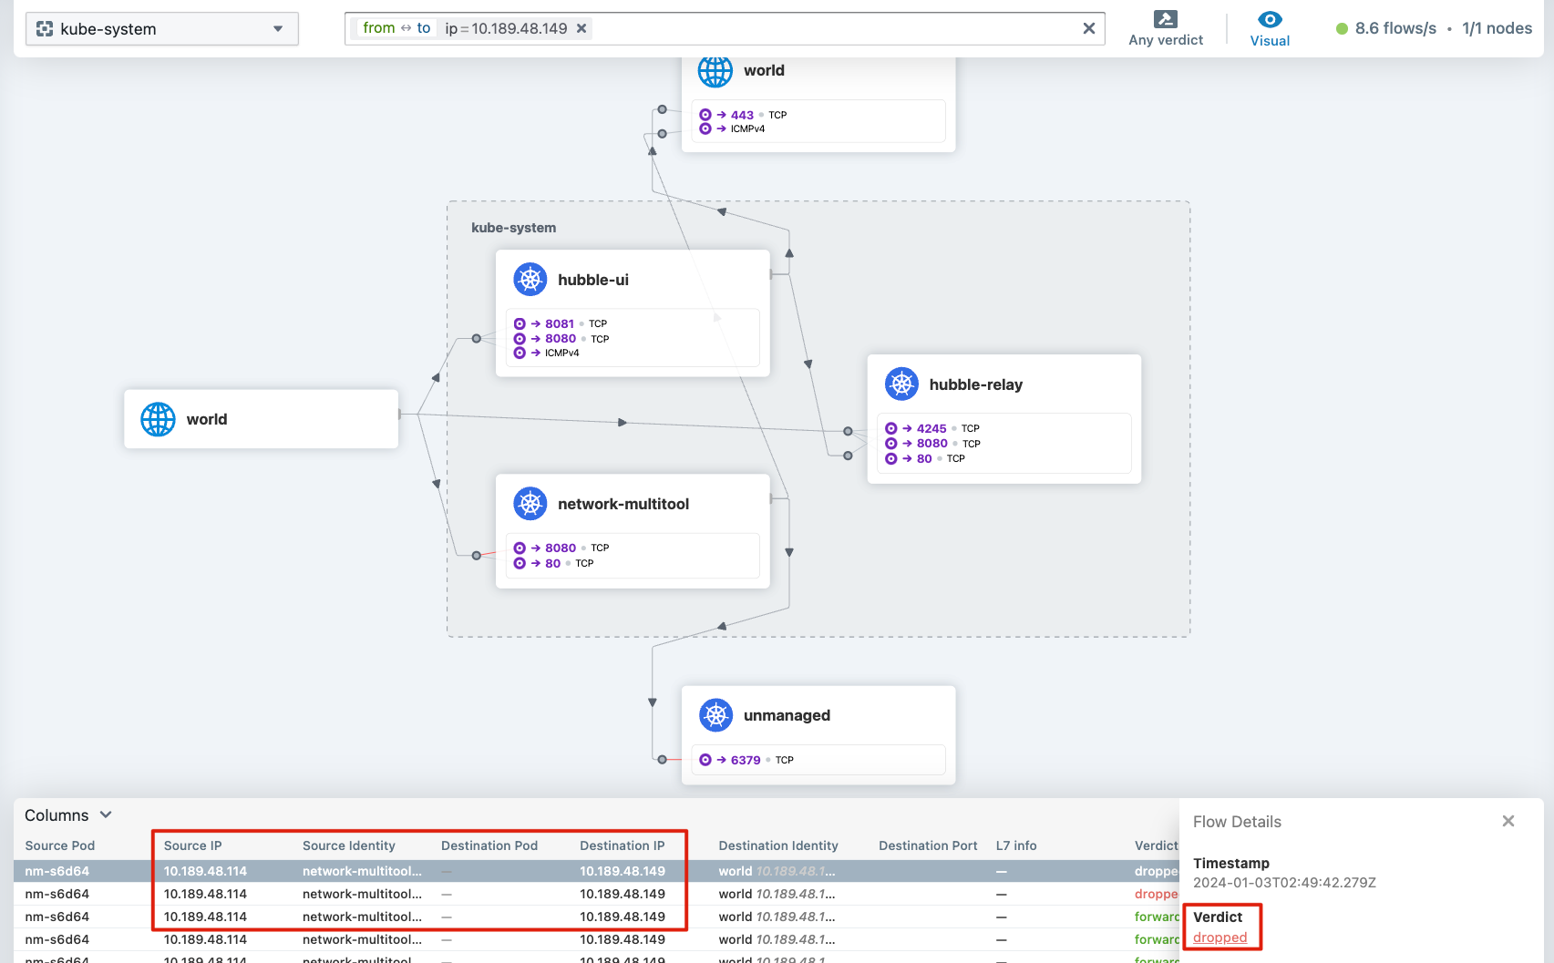Click the Source Pod column header
The image size is (1554, 963).
click(x=60, y=845)
